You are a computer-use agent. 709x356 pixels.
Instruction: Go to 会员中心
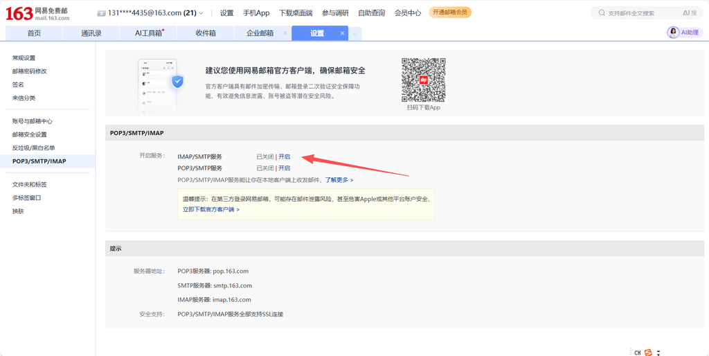tap(407, 13)
